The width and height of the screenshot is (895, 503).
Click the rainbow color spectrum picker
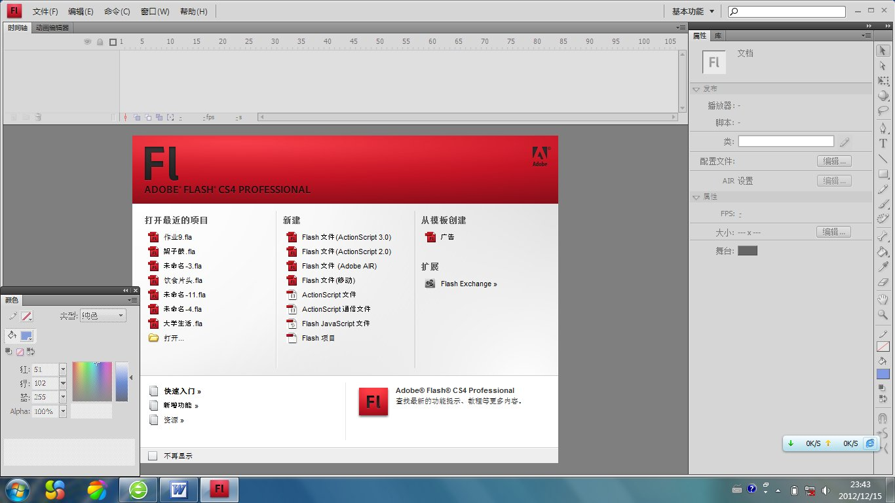point(92,381)
